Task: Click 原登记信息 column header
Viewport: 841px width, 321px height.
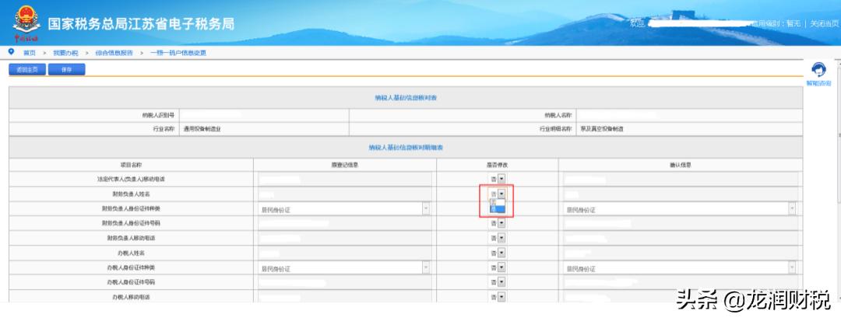Action: tap(345, 165)
